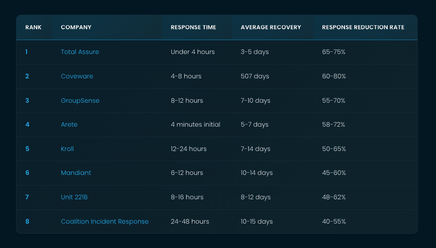436x248 pixels.
Task: Select the '24-48 hours' cell
Action: click(190, 221)
